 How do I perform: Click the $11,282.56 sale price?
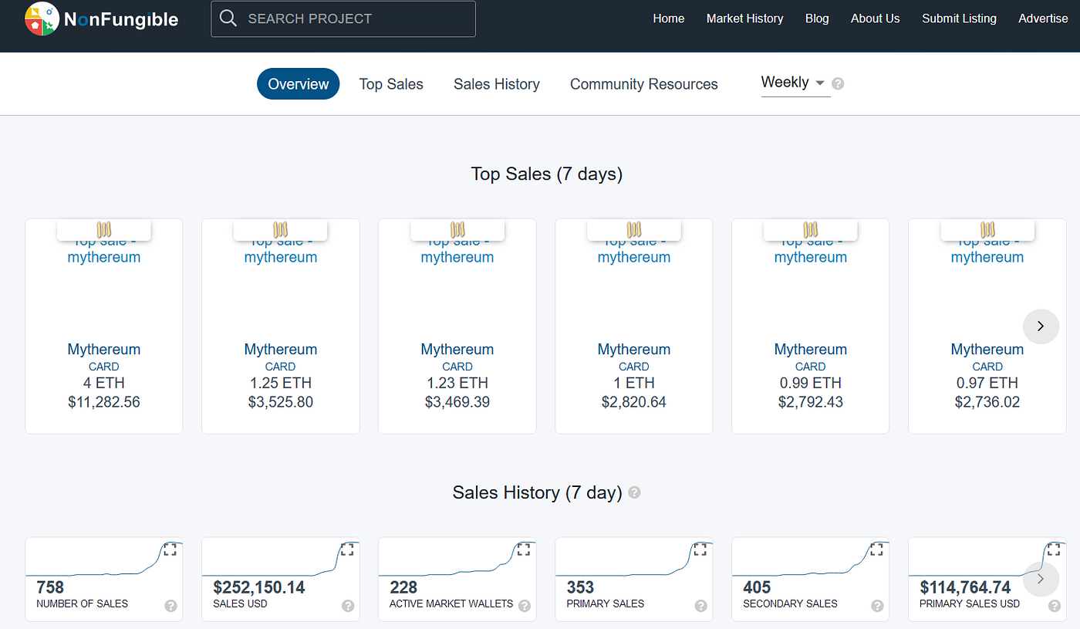click(x=104, y=402)
